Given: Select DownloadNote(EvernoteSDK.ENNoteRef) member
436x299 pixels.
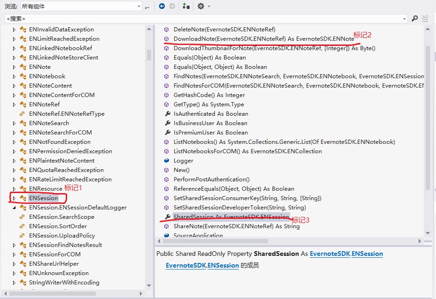Looking at the screenshot, I should (264, 39).
